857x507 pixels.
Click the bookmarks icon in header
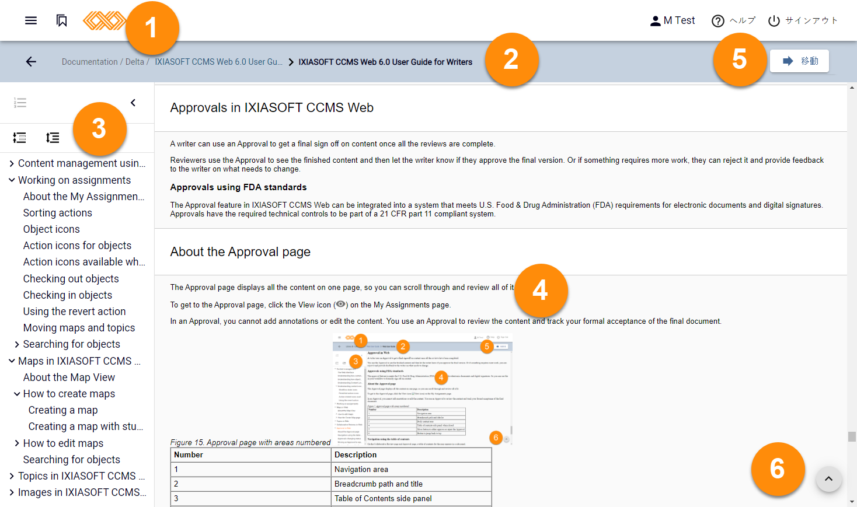(61, 20)
